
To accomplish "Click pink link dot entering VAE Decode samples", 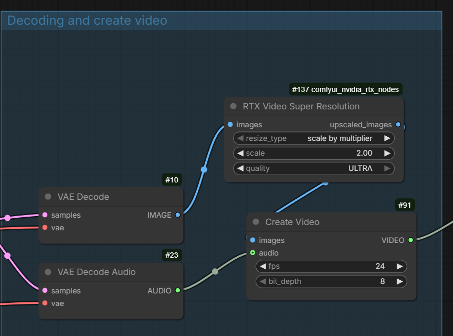I will [x=7, y=218].
